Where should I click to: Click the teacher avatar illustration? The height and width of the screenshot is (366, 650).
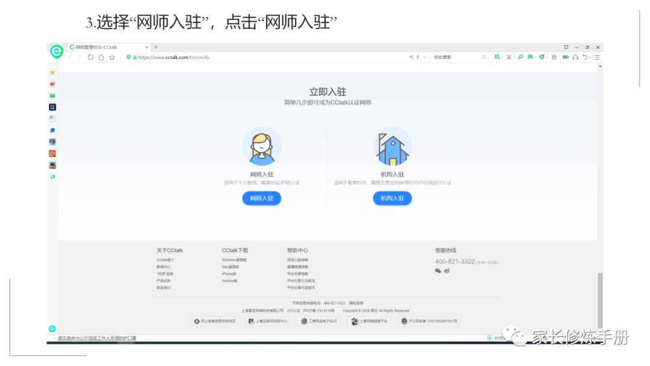coord(262,147)
